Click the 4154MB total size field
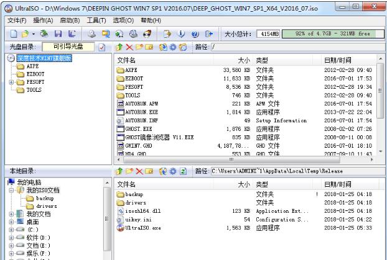The image size is (387, 260). [268, 34]
